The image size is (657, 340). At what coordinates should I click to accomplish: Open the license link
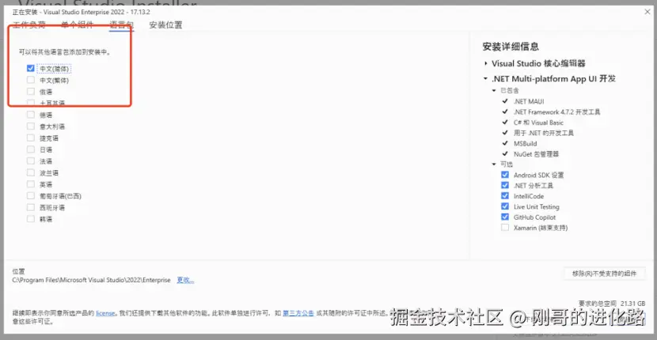click(x=105, y=313)
